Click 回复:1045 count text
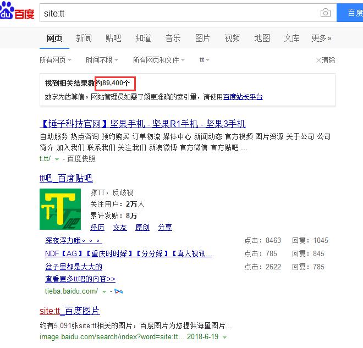Viewport: 363px width, 348px height. (x=310, y=241)
